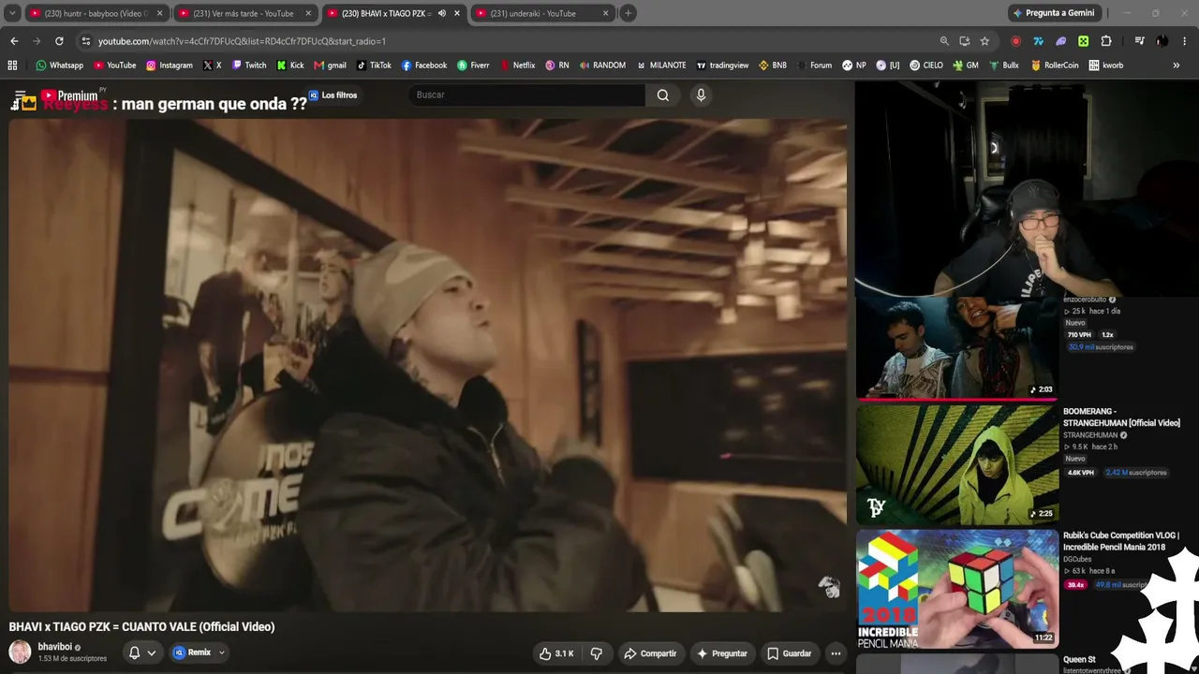Bookmark this page with the star icon

coord(984,41)
